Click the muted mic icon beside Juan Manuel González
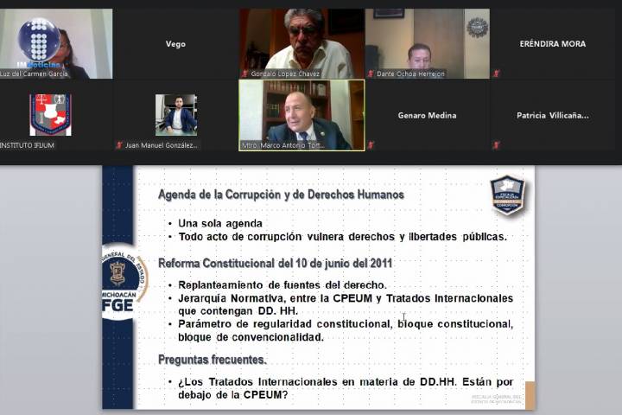The image size is (622, 415). [x=119, y=145]
